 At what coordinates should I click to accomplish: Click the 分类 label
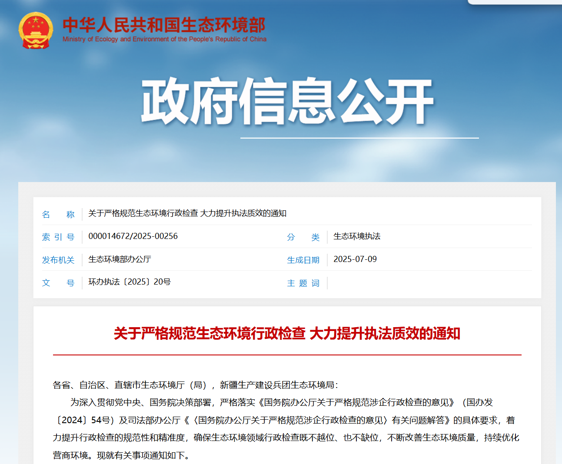pos(303,237)
